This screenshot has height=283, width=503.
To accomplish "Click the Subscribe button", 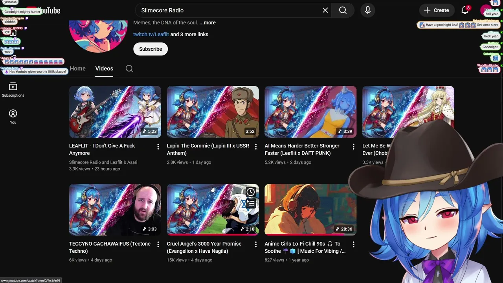I will click(x=151, y=49).
